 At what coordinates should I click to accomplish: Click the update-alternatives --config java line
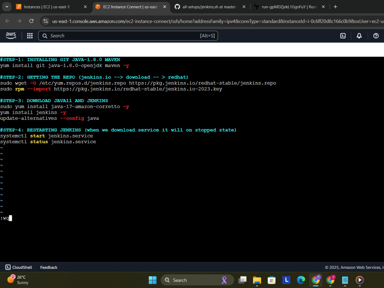tap(50, 118)
